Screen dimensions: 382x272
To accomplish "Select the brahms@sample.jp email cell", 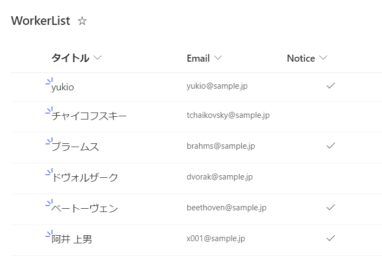I will pos(221,146).
